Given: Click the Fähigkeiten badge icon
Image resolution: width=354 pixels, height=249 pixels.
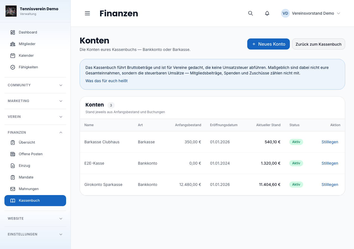Looking at the screenshot, I should tap(13, 67).
